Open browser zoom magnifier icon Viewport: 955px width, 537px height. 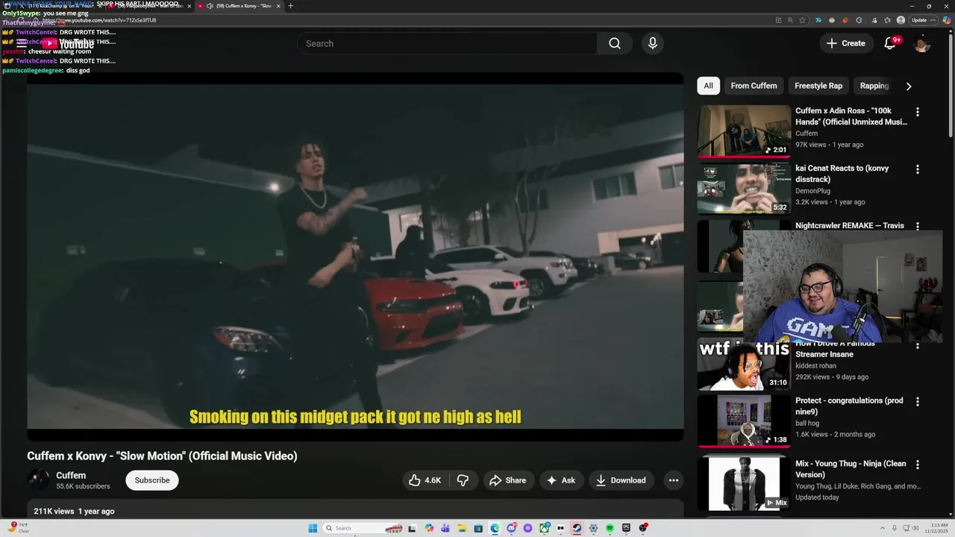coord(790,20)
